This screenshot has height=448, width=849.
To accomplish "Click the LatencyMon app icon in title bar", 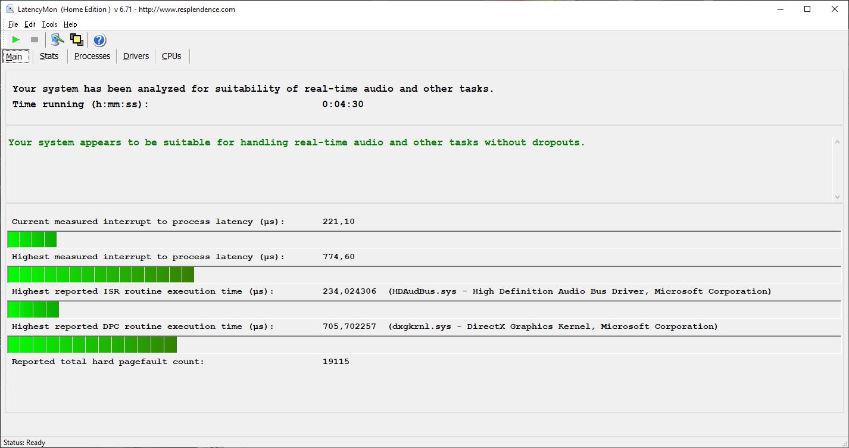I will pyautogui.click(x=10, y=9).
